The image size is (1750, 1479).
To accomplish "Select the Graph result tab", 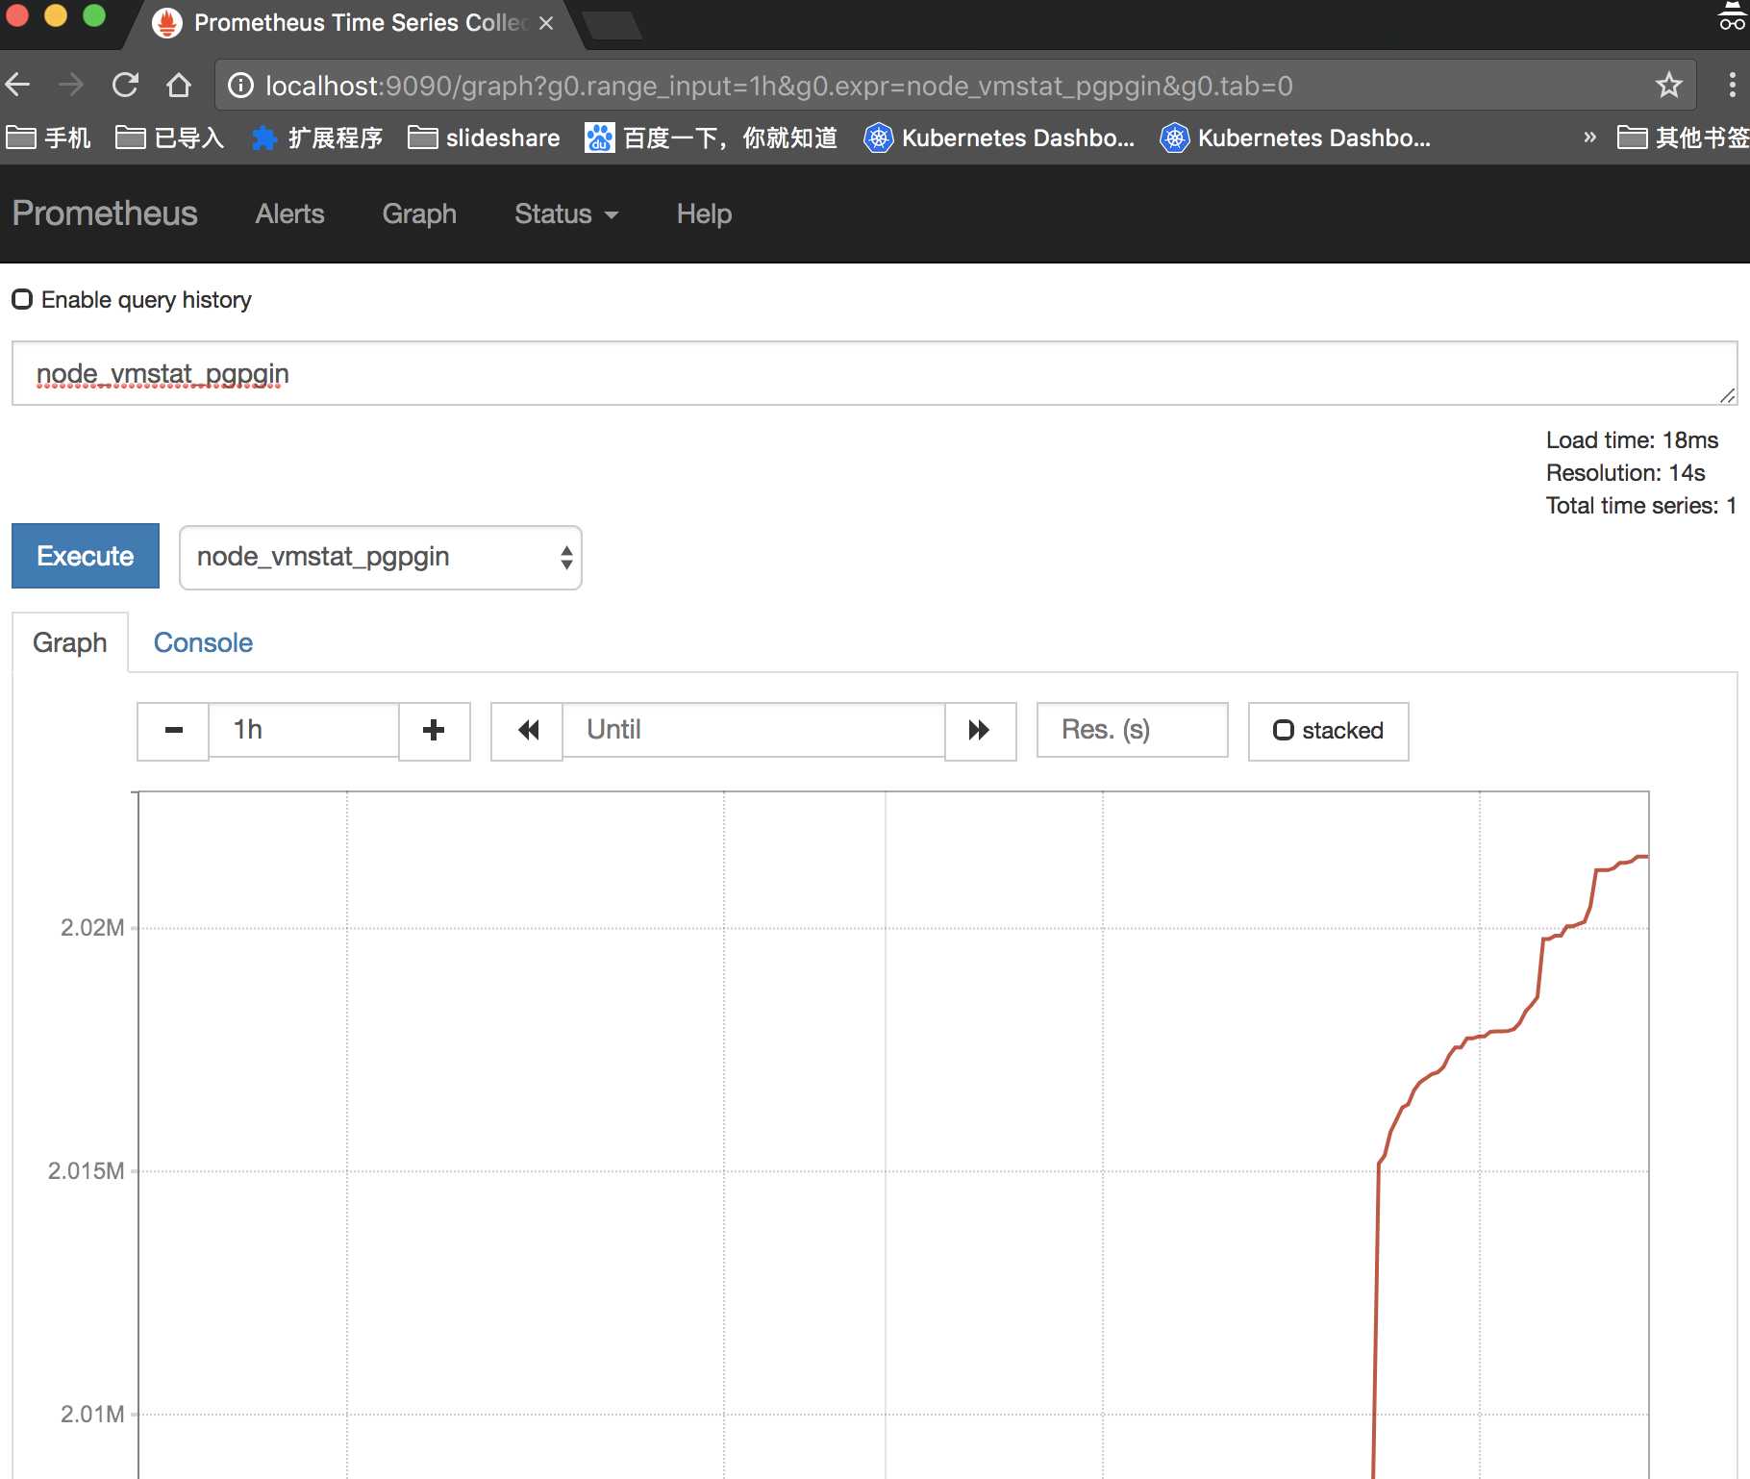I will (69, 642).
